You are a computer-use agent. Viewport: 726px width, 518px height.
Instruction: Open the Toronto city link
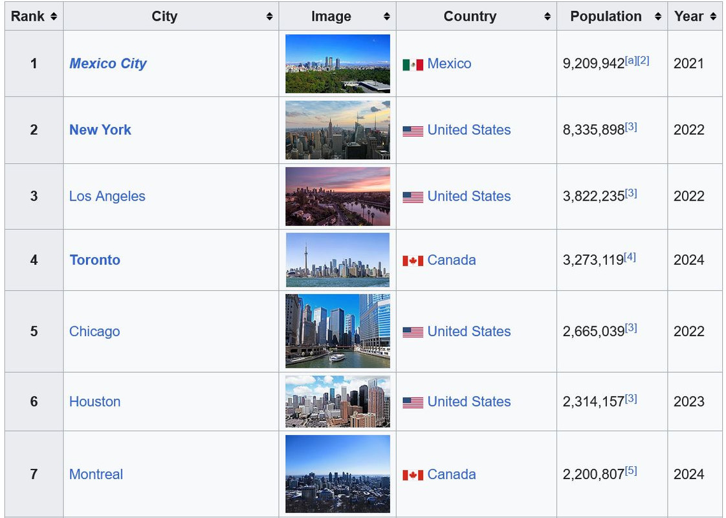[95, 260]
